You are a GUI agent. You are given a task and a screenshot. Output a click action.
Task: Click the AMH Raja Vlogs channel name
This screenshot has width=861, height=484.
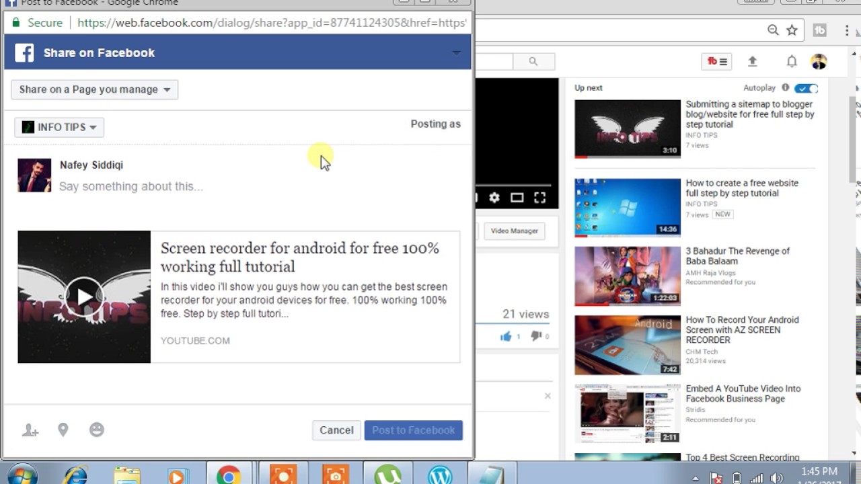(x=710, y=273)
